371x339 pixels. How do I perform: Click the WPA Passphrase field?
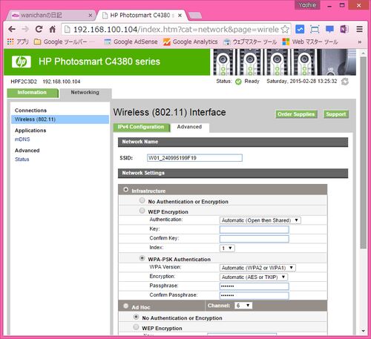(255, 286)
